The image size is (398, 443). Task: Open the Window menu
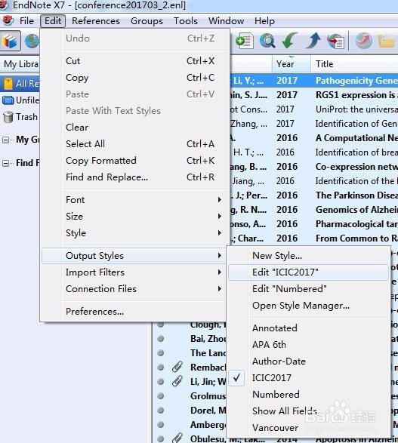[x=226, y=21]
